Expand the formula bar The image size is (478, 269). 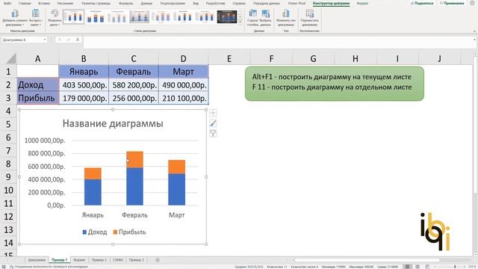474,40
